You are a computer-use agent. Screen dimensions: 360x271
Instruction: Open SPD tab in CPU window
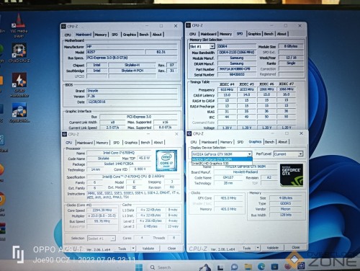pos(117,143)
